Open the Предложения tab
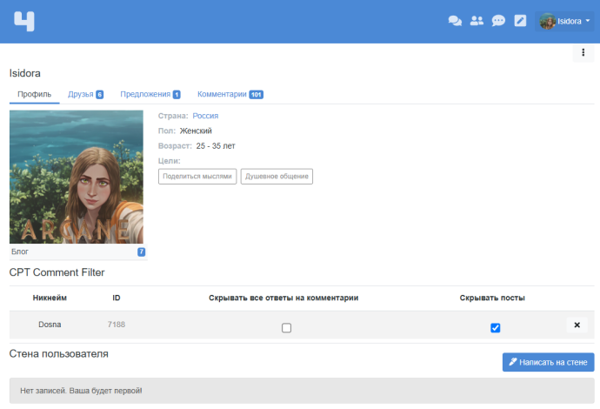The width and height of the screenshot is (600, 409). click(x=150, y=94)
